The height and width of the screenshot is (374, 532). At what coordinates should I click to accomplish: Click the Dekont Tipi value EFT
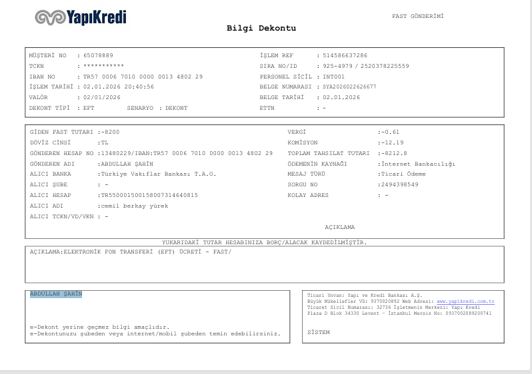click(89, 108)
